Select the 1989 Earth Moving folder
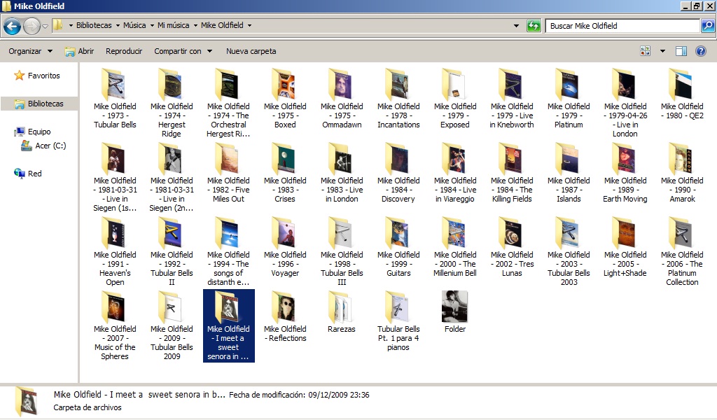 [625, 173]
